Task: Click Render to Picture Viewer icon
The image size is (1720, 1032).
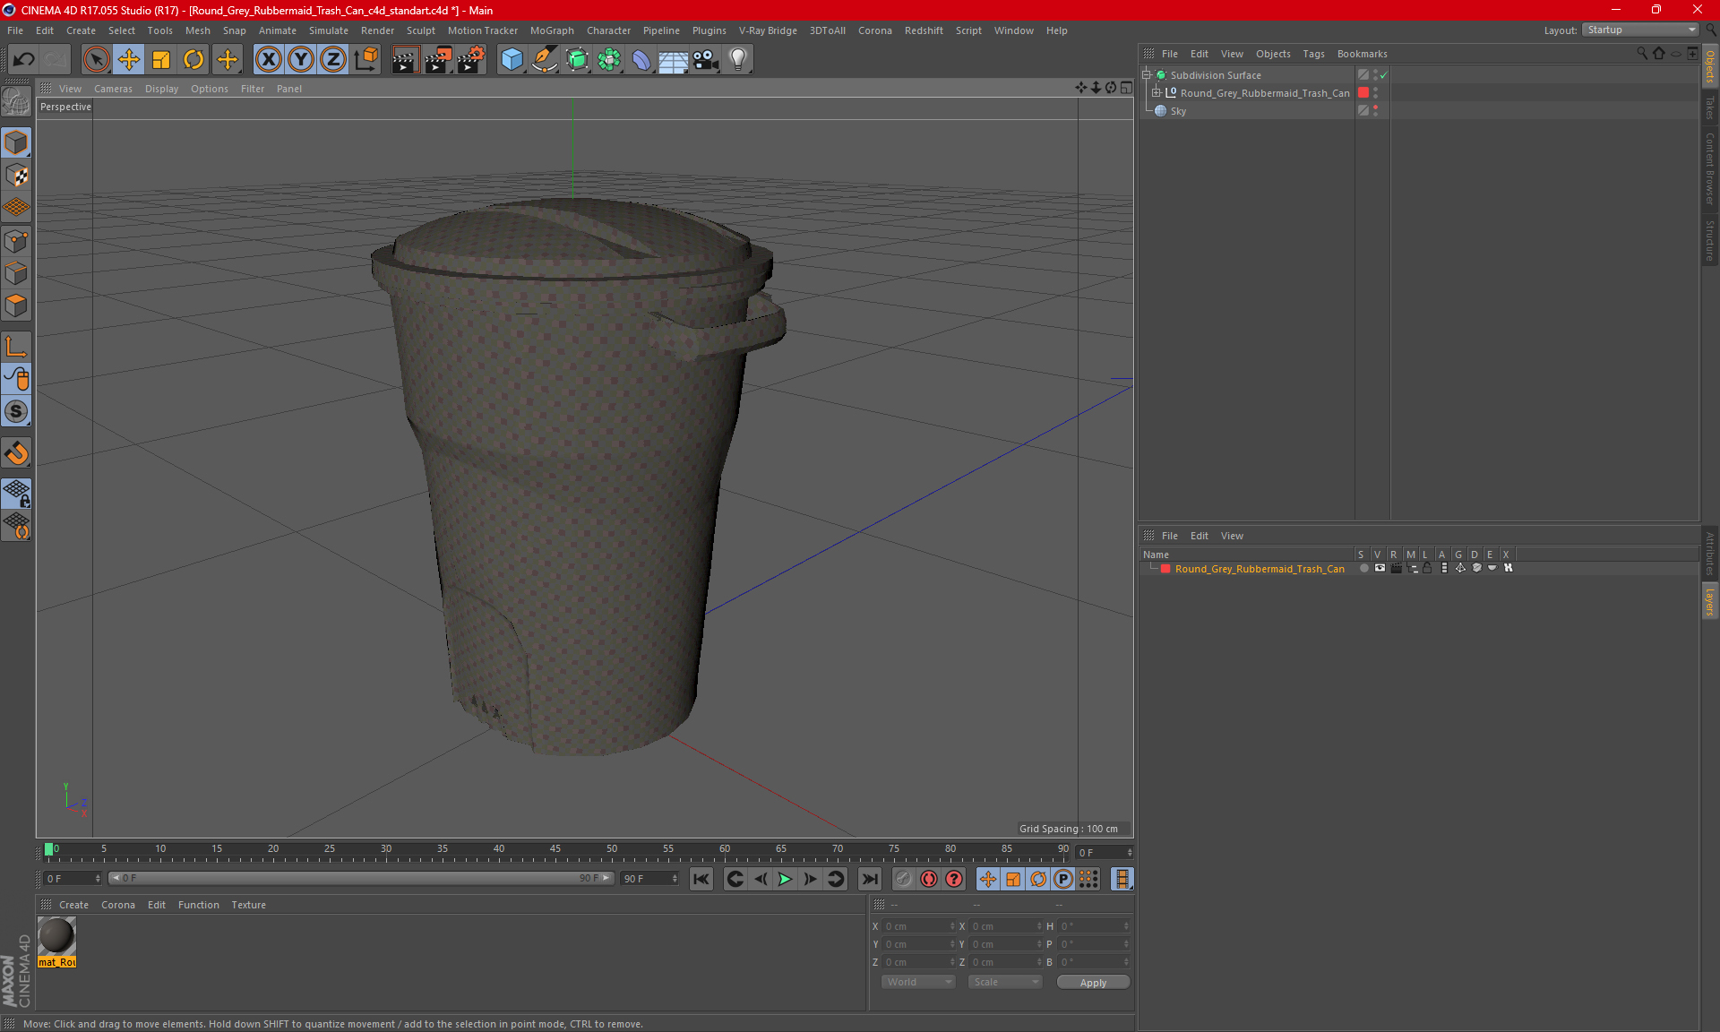Action: [x=438, y=60]
